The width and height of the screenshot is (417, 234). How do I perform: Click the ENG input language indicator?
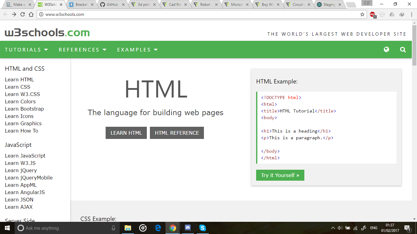(x=374, y=228)
